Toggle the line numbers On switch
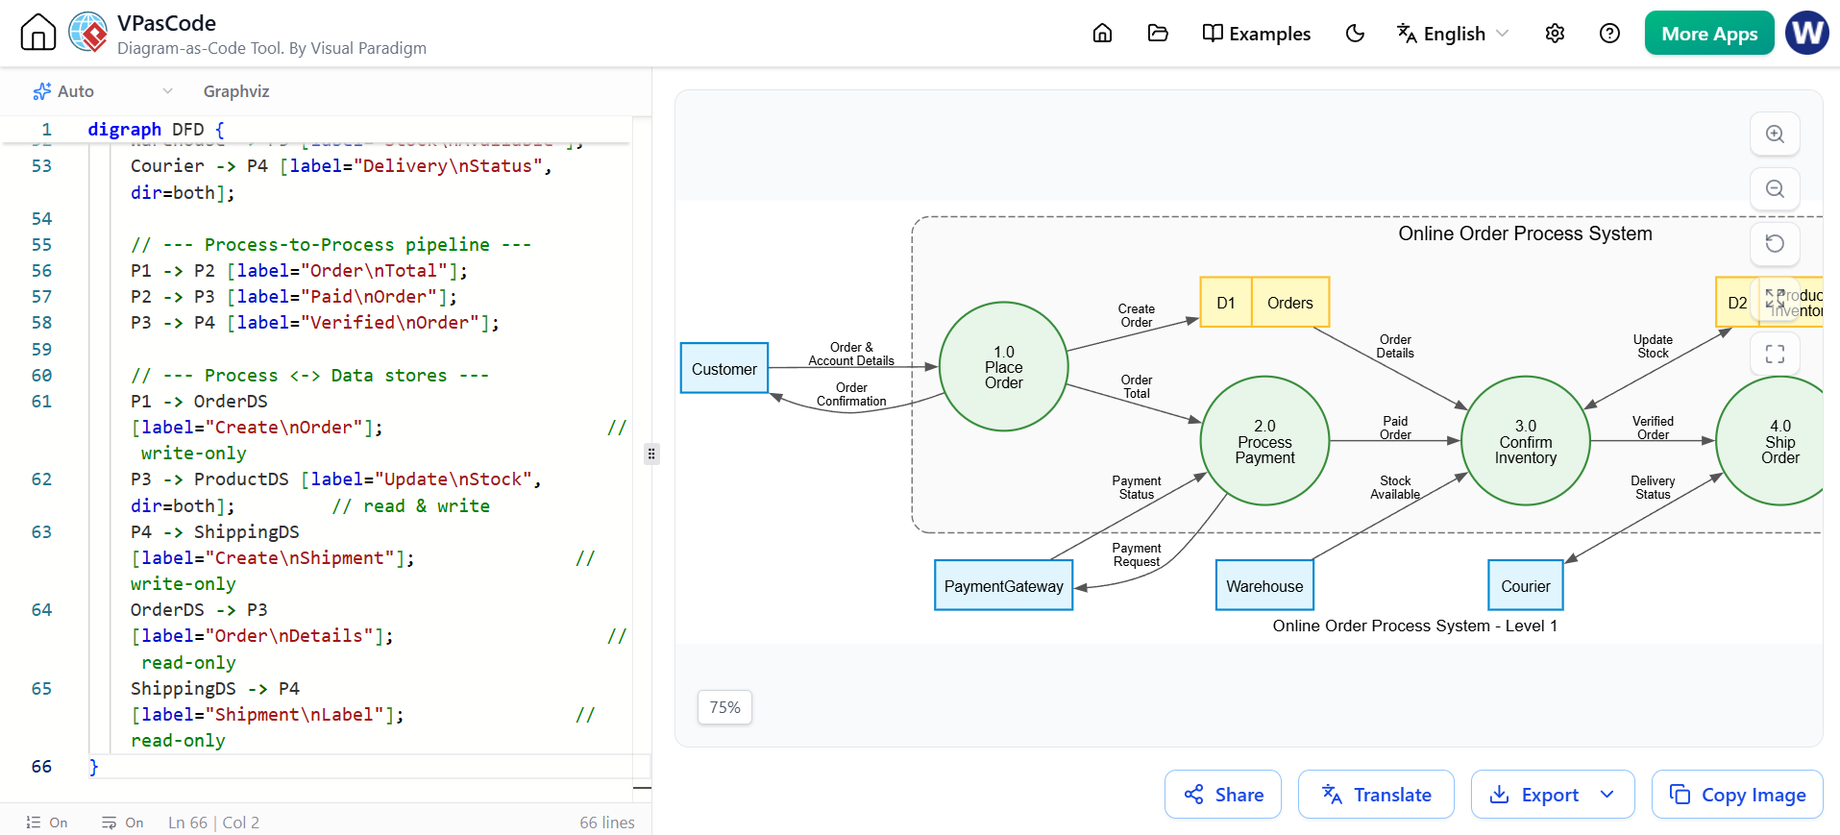The image size is (1840, 835). click(47, 823)
